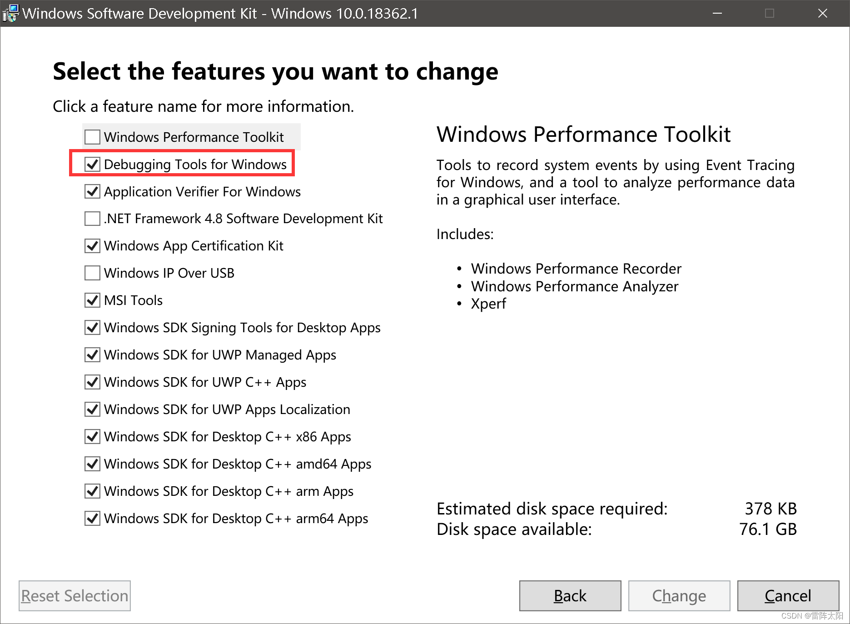850x624 pixels.
Task: Disable Windows SDK for UWP Managed Apps
Action: click(92, 354)
